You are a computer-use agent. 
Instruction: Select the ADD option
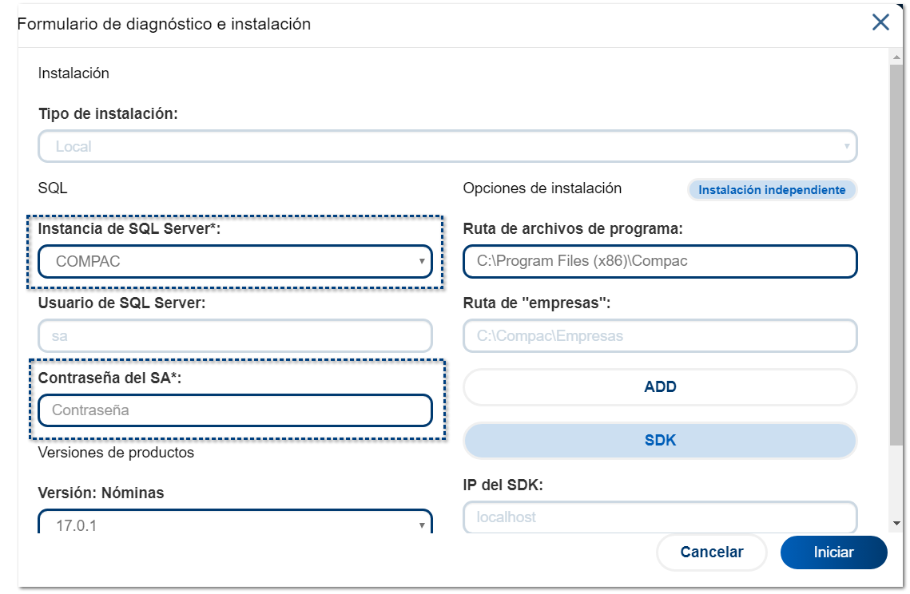(x=660, y=387)
